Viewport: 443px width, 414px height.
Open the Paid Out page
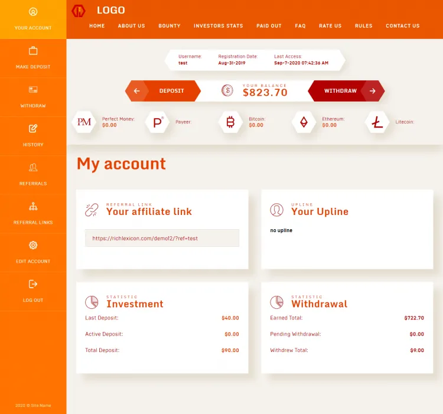(269, 26)
